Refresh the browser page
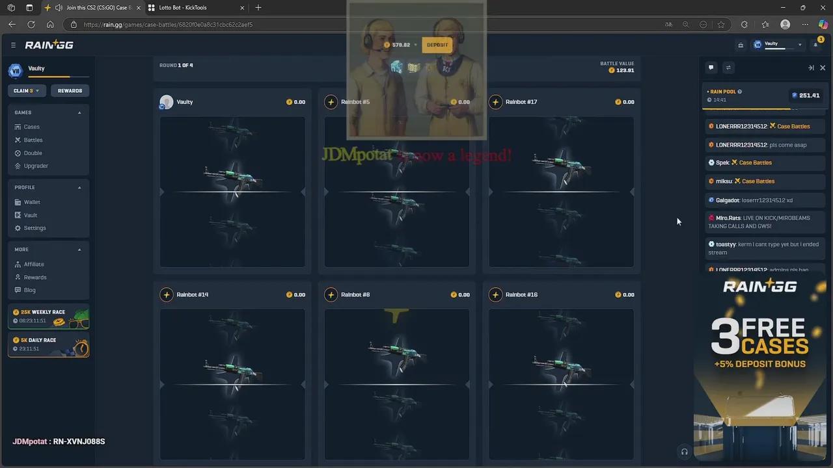This screenshot has height=468, width=833. click(31, 24)
